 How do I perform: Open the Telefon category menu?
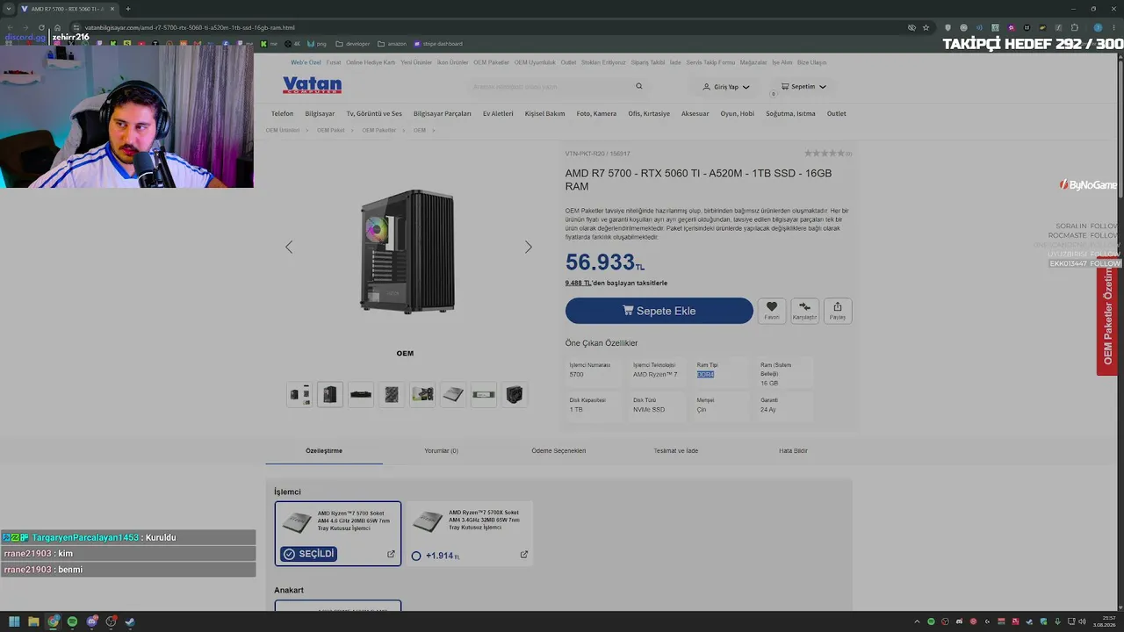[x=282, y=113]
